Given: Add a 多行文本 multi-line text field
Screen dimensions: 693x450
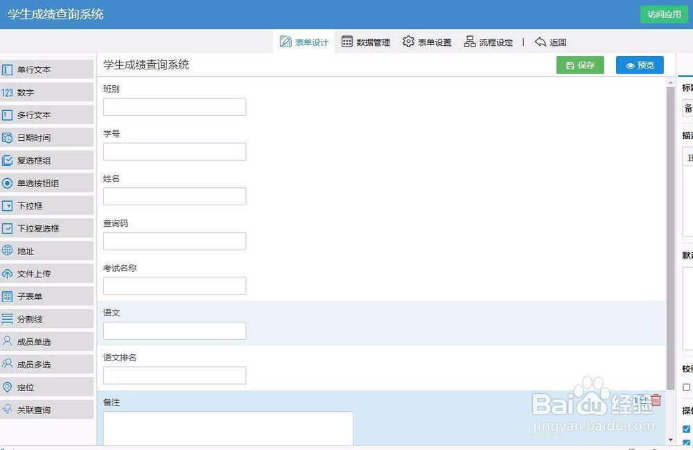Looking at the screenshot, I should tap(46, 115).
